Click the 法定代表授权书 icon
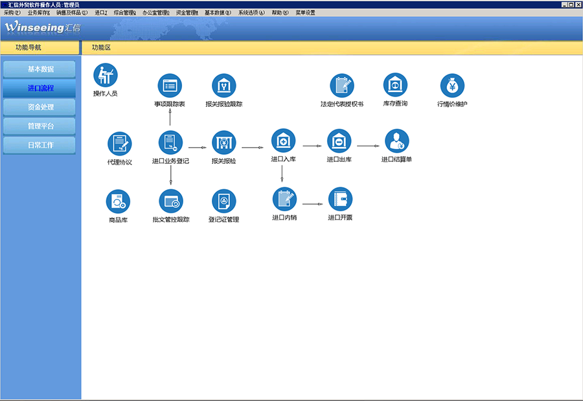Image resolution: width=583 pixels, height=401 pixels. click(342, 86)
